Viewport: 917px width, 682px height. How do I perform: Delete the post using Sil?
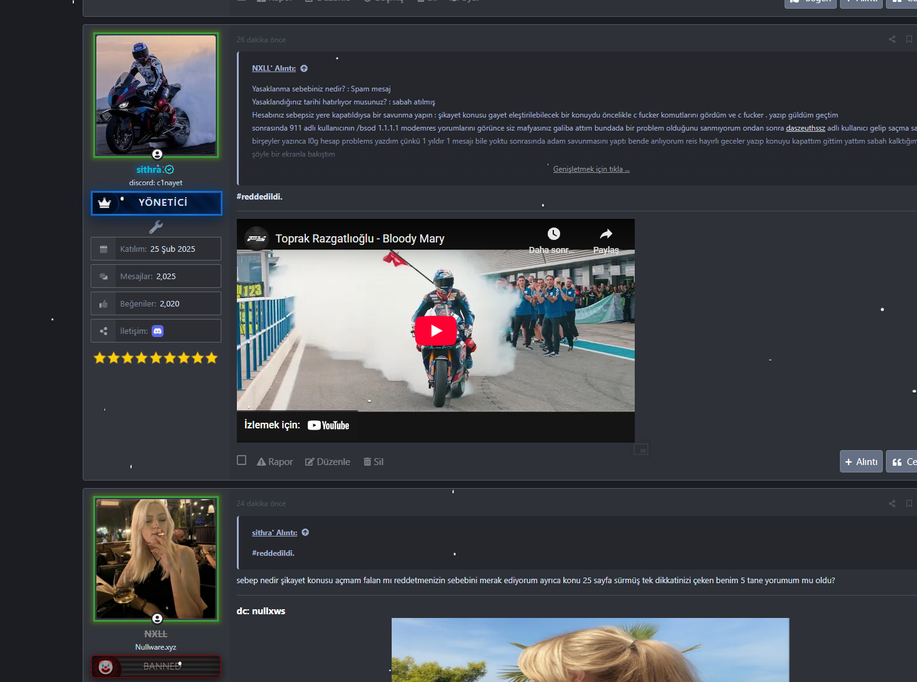tap(374, 462)
